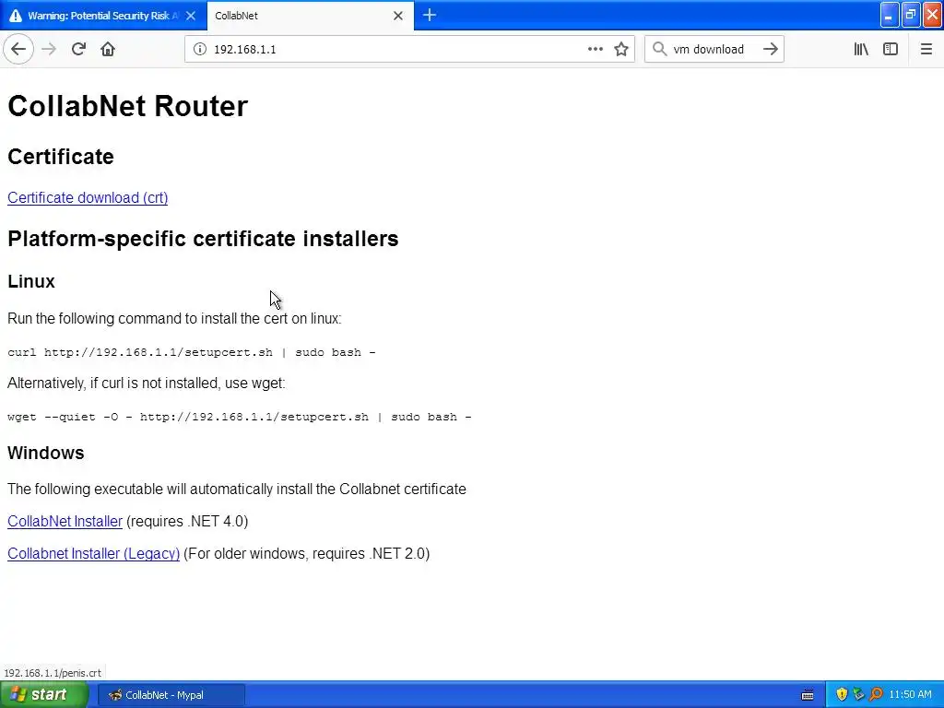Open the Library bookmarks panel
Viewport: 944px width, 708px height.
pos(861,50)
